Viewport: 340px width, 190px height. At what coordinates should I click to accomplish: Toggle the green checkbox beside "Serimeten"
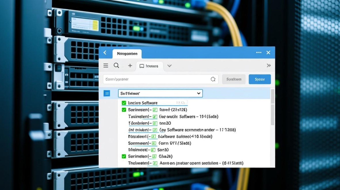click(124, 156)
